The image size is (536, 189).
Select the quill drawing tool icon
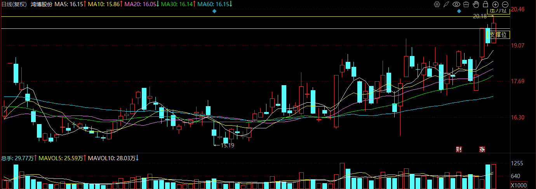pos(447,4)
